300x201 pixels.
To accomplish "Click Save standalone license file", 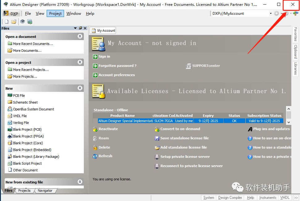I will (184, 138).
